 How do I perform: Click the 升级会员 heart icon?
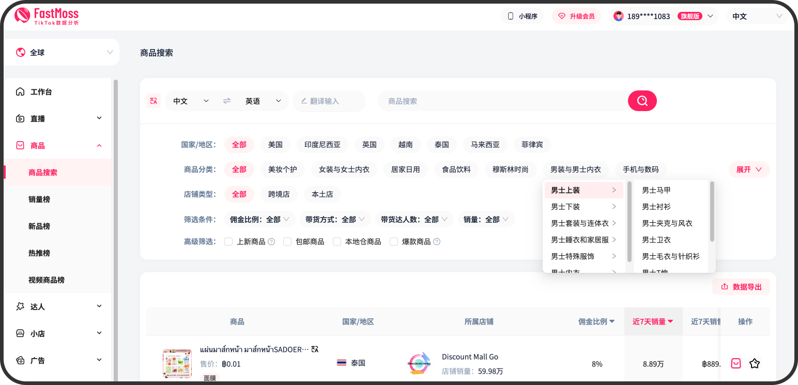[x=562, y=16]
